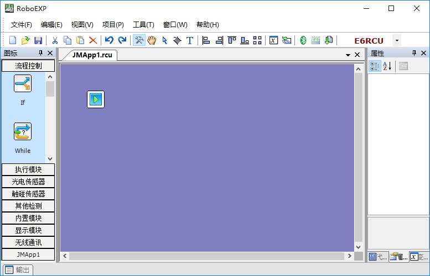Open the document tab list dropdown arrow
Image resolution: width=430 pixels, height=276 pixels.
pos(348,55)
